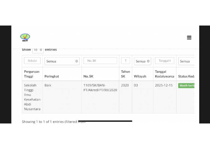This screenshot has width=210, height=149.
Task: Sort by Peringkat column header
Action: [52, 76]
